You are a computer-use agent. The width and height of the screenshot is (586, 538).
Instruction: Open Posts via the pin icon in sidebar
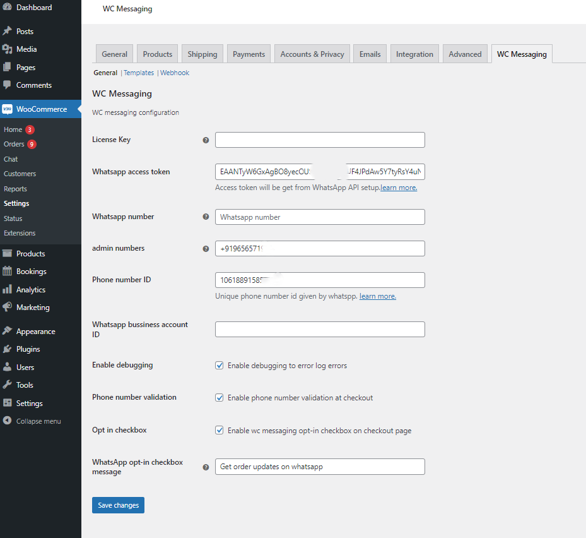pos(7,31)
